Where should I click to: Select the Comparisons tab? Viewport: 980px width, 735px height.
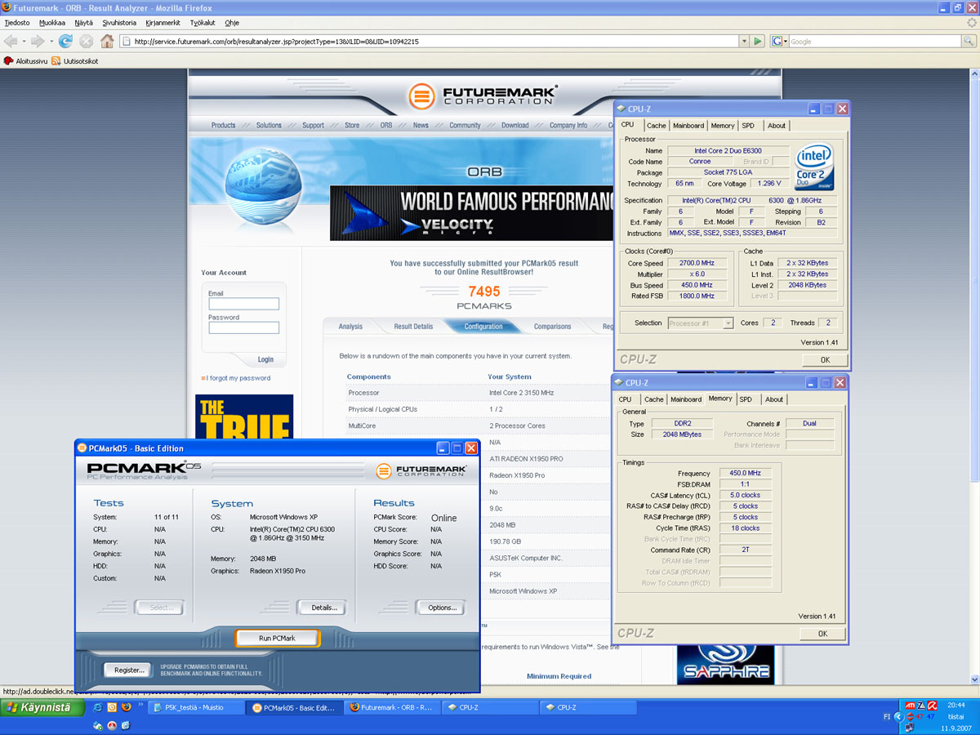[553, 327]
